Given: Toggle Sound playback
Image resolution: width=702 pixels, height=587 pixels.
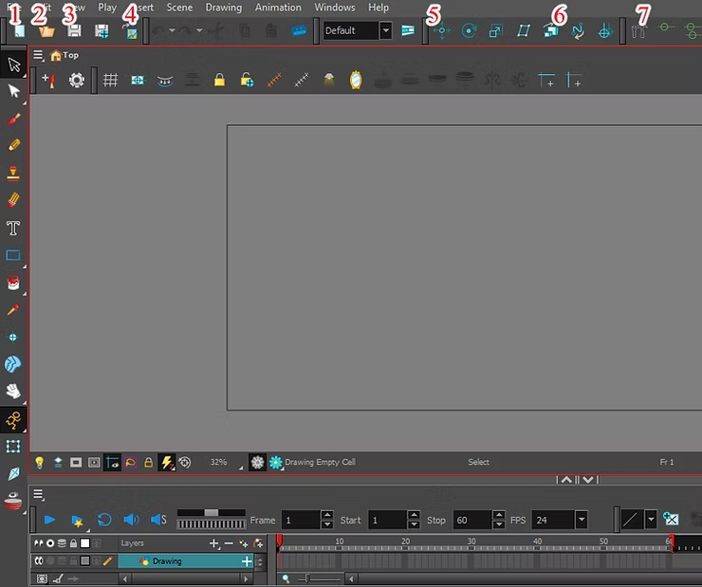Looking at the screenshot, I should 131,520.
